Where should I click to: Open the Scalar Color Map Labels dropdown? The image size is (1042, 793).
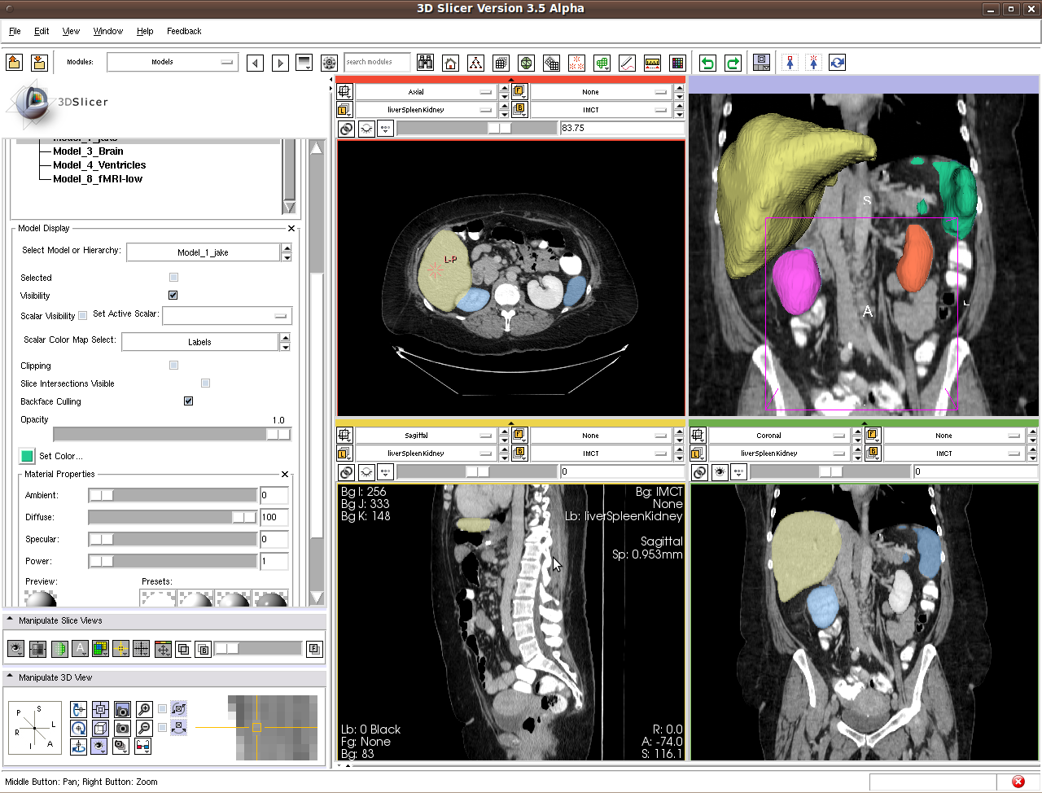click(x=205, y=342)
